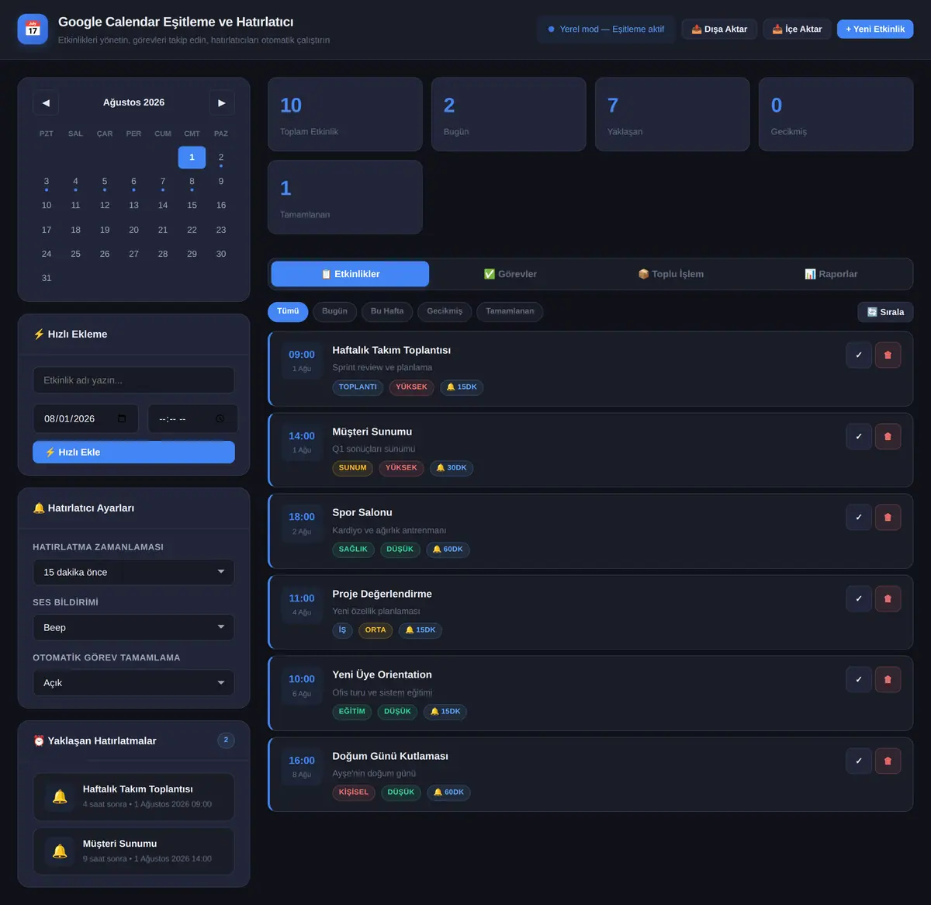Click bell icon of Haftalık Takım Toplantısı reminder
Viewport: 931px width, 905px height.
60,796
